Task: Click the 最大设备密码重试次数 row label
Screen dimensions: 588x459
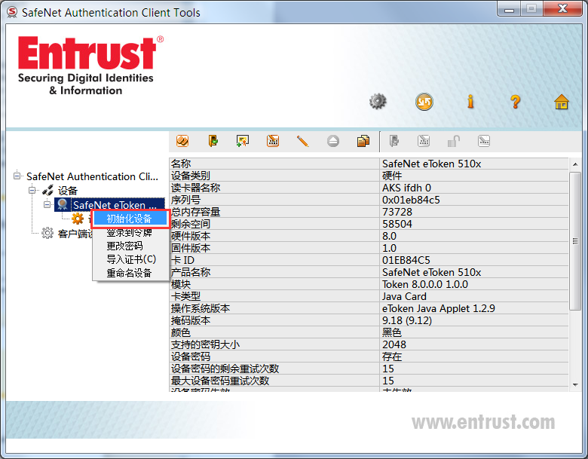Action: 220,381
